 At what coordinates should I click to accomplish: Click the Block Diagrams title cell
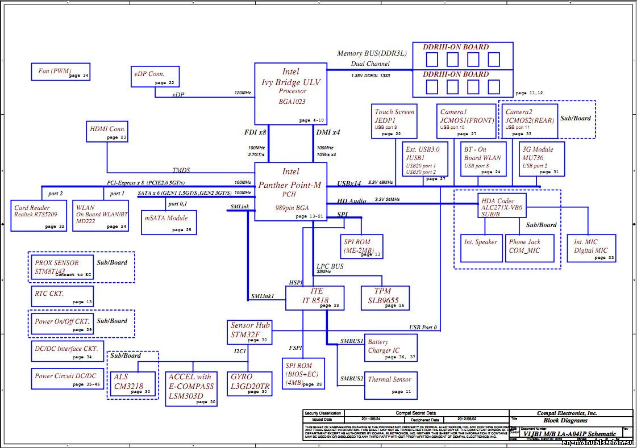[564, 420]
